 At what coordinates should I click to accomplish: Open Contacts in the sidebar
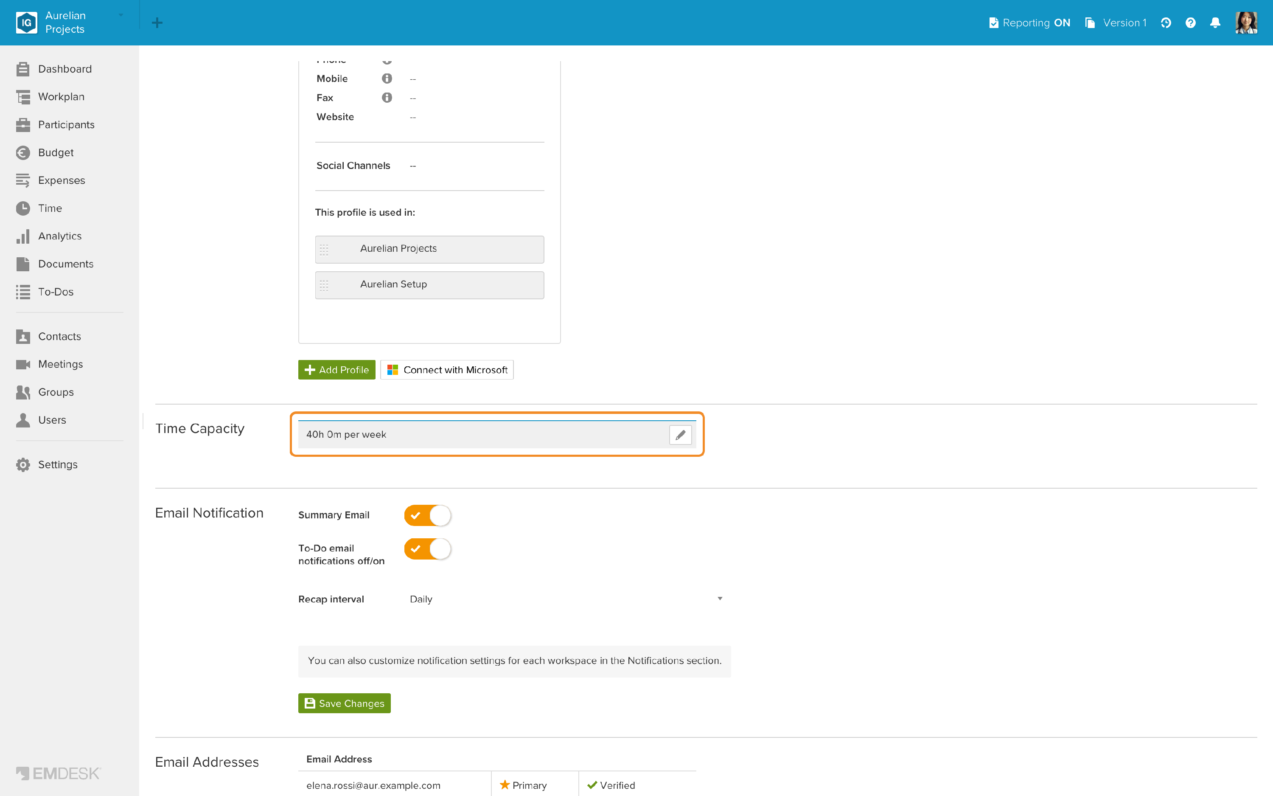click(48, 336)
